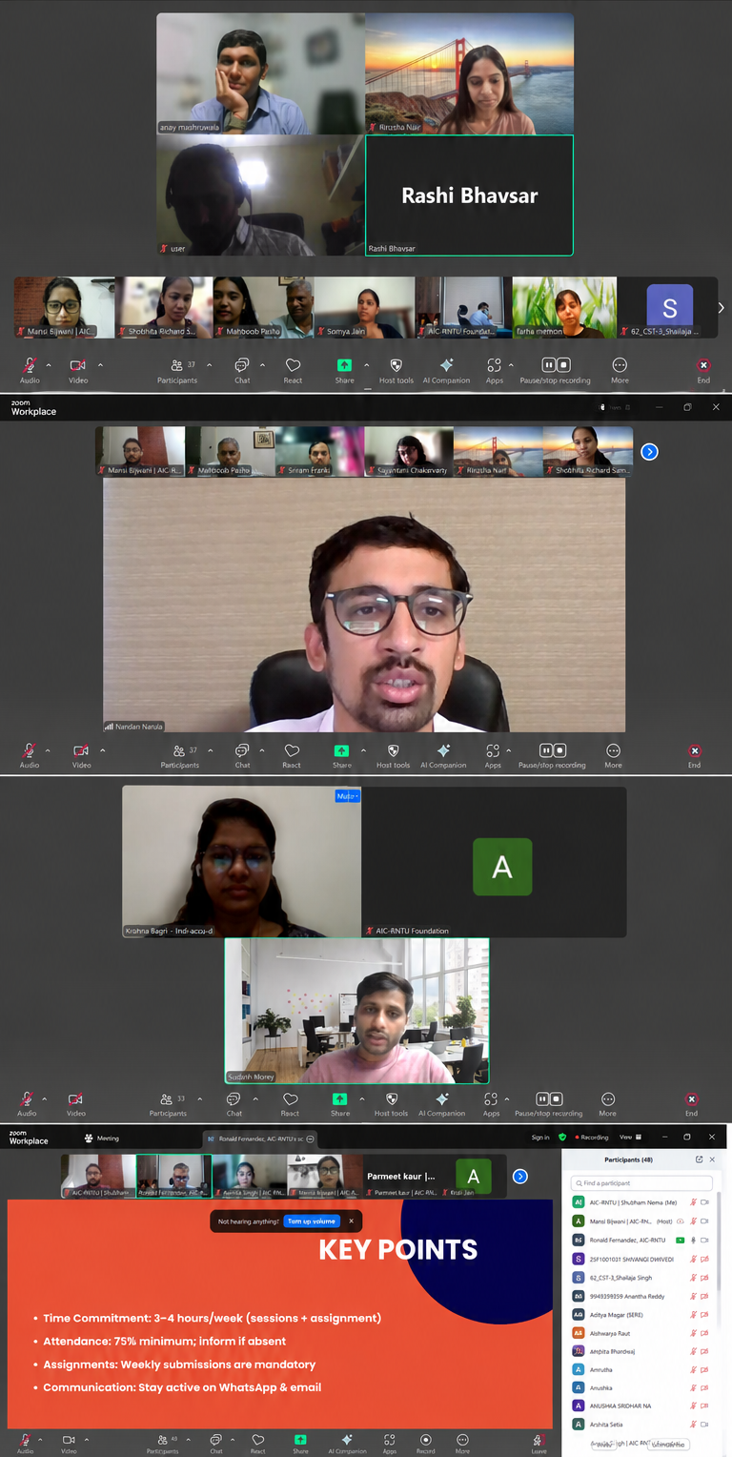Open the View dropdown next to Recording
732x1457 pixels.
point(631,1138)
